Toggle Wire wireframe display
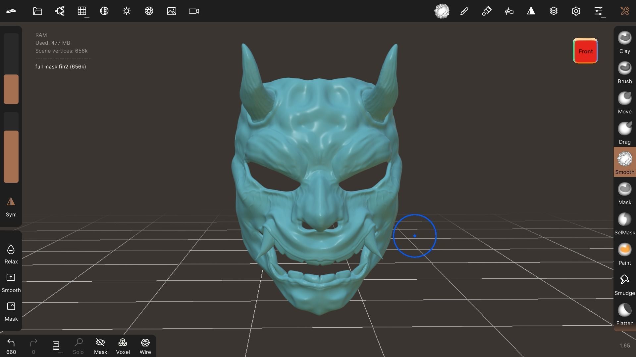This screenshot has width=636, height=357. (x=145, y=346)
